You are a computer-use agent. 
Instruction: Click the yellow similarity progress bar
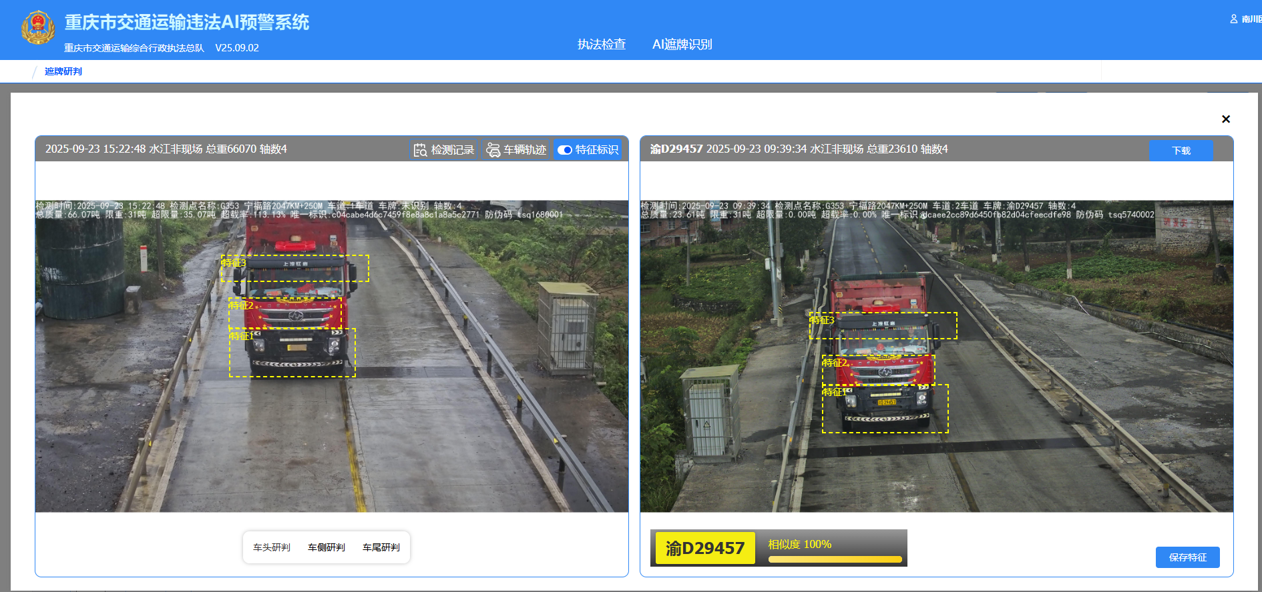click(x=835, y=559)
